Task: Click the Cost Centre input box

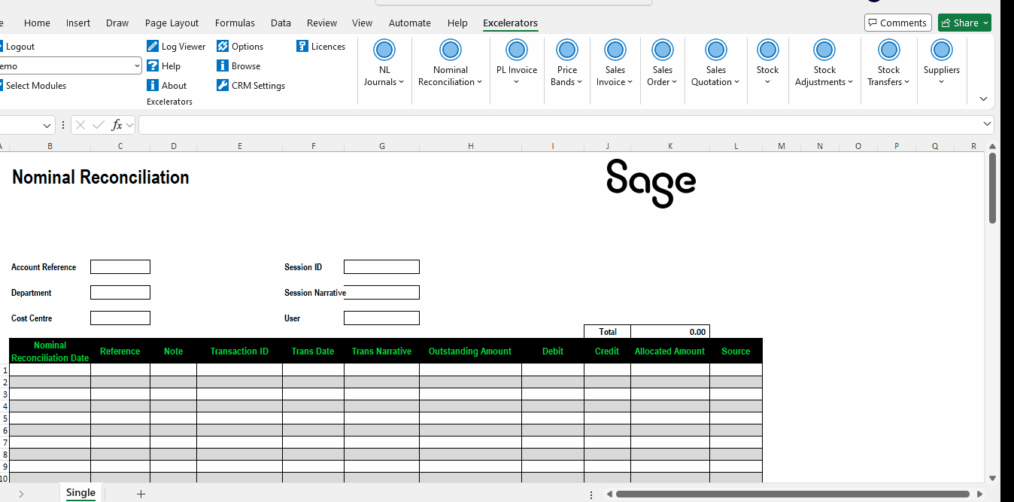Action: pyautogui.click(x=120, y=318)
